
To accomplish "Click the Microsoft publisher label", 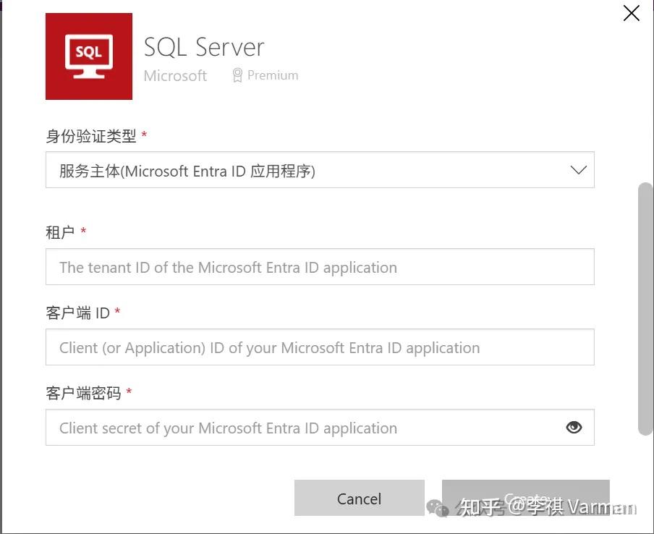I will (x=175, y=75).
